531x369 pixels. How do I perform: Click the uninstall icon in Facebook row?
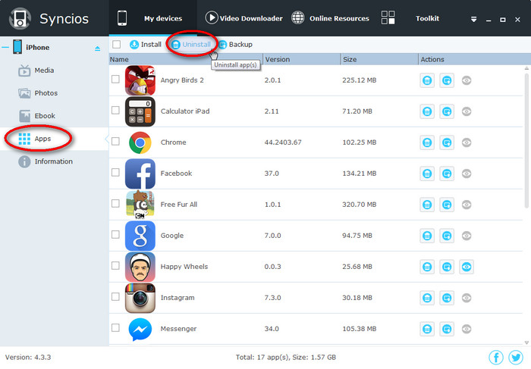[x=427, y=174]
